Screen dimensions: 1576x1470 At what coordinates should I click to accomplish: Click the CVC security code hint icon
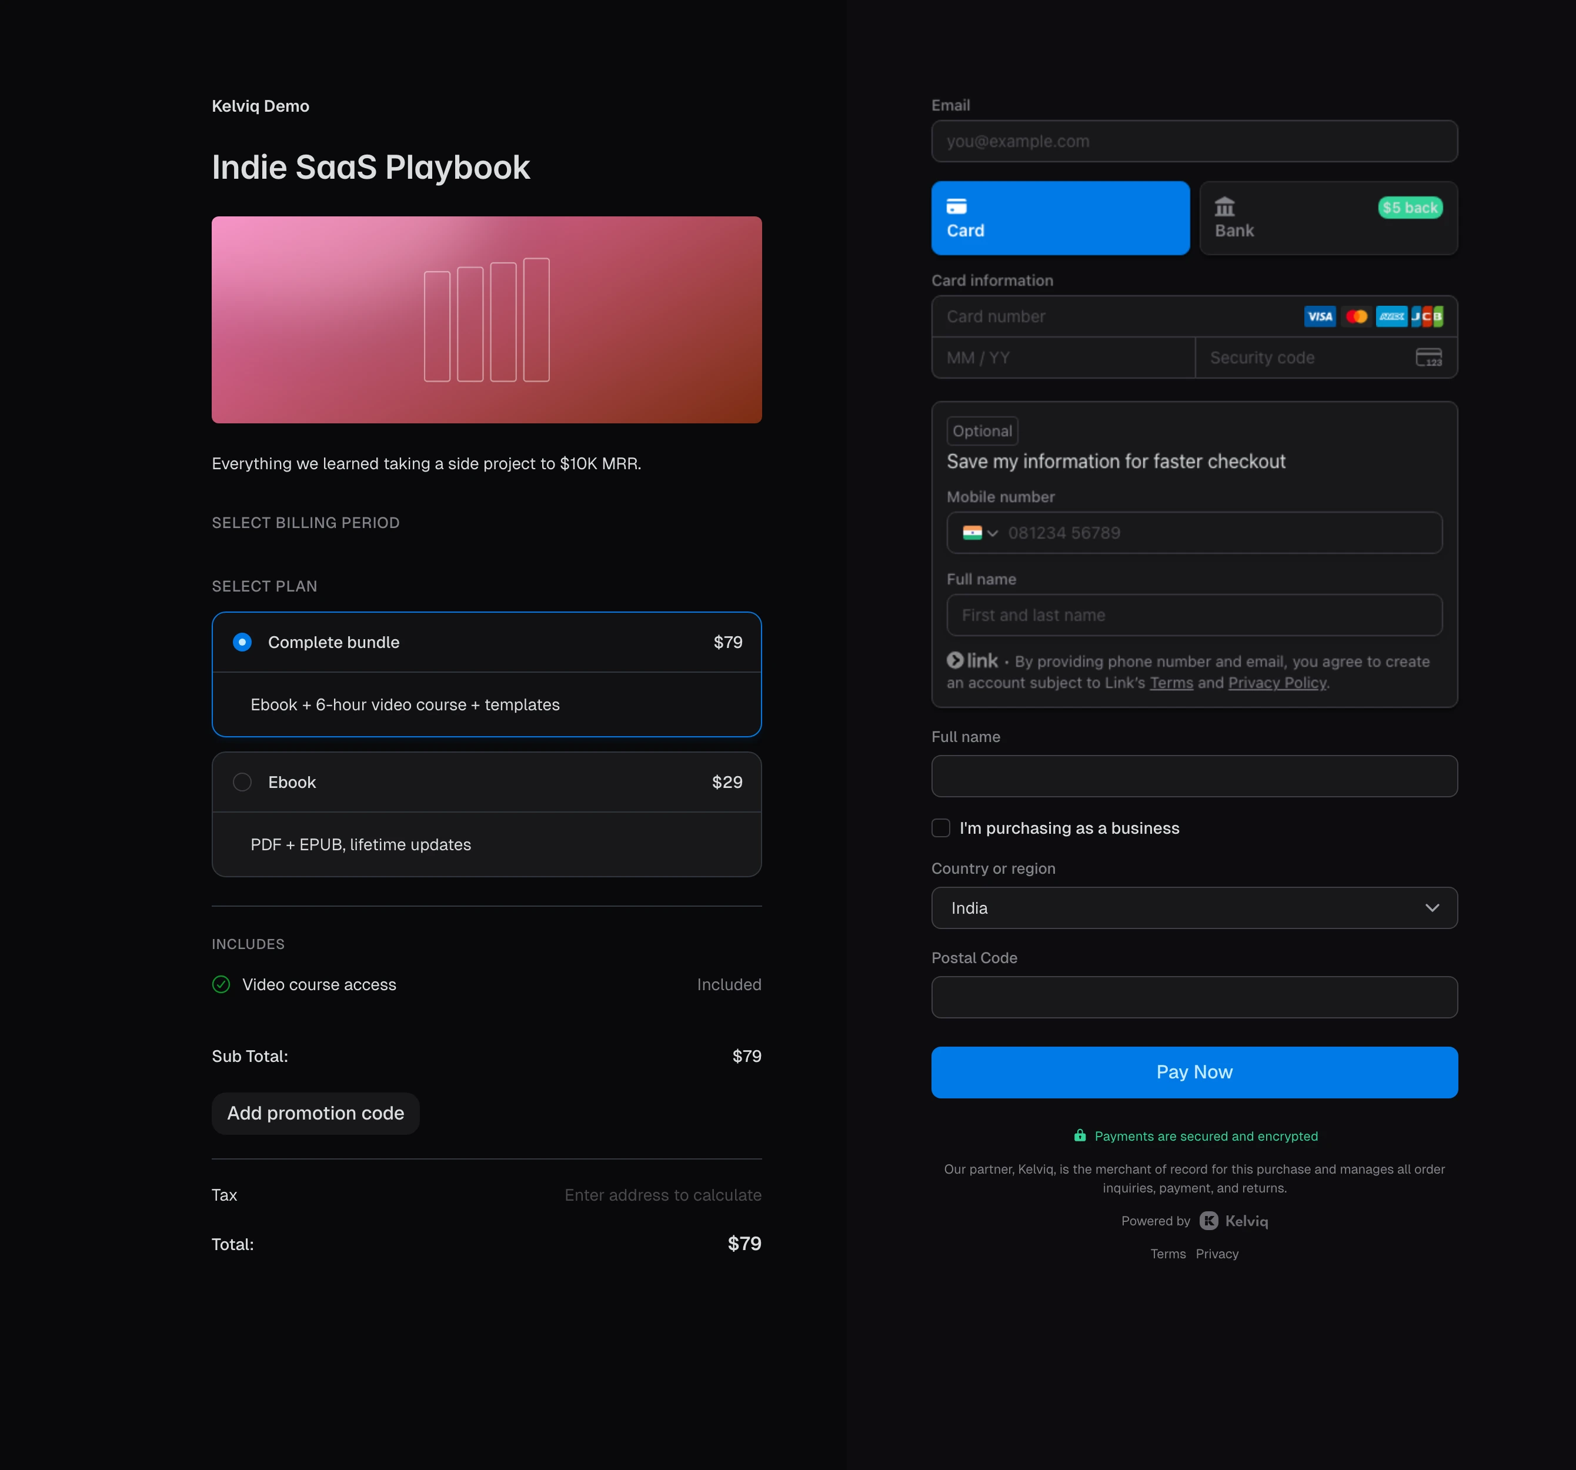1428,358
